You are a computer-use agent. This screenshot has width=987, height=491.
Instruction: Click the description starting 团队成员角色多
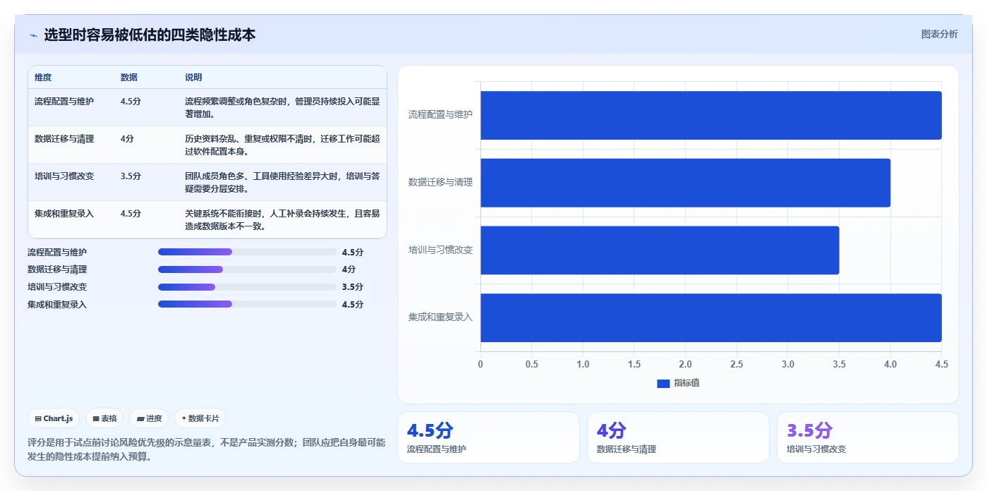tap(282, 182)
